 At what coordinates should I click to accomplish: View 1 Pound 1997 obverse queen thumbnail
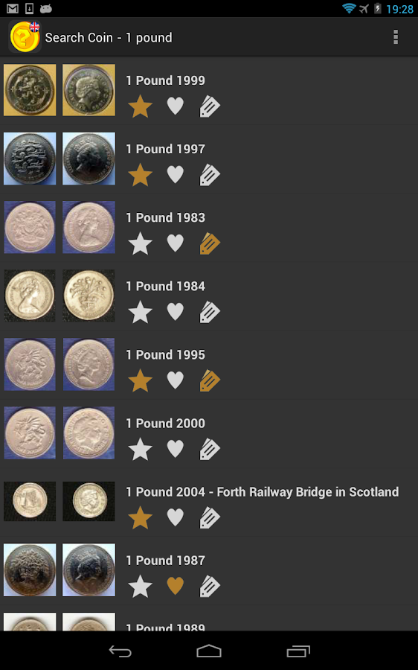tap(89, 159)
